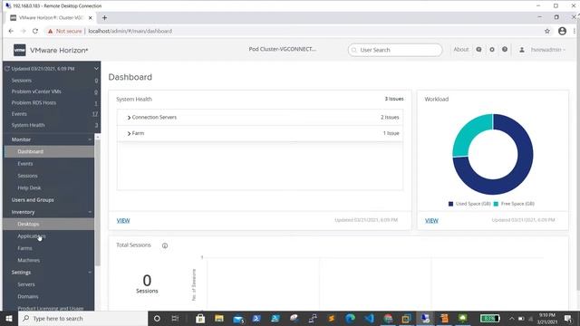Open Desktops under Inventory
The width and height of the screenshot is (580, 326).
coord(49,224)
